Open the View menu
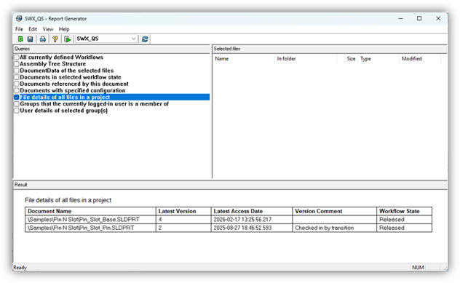 [48, 29]
